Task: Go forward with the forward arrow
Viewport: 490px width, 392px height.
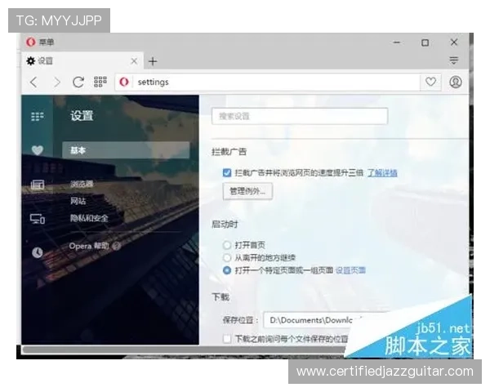Action: [x=57, y=82]
